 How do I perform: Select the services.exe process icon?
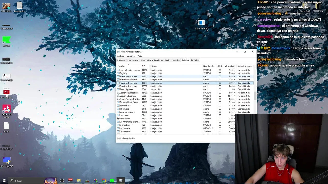point(118,106)
